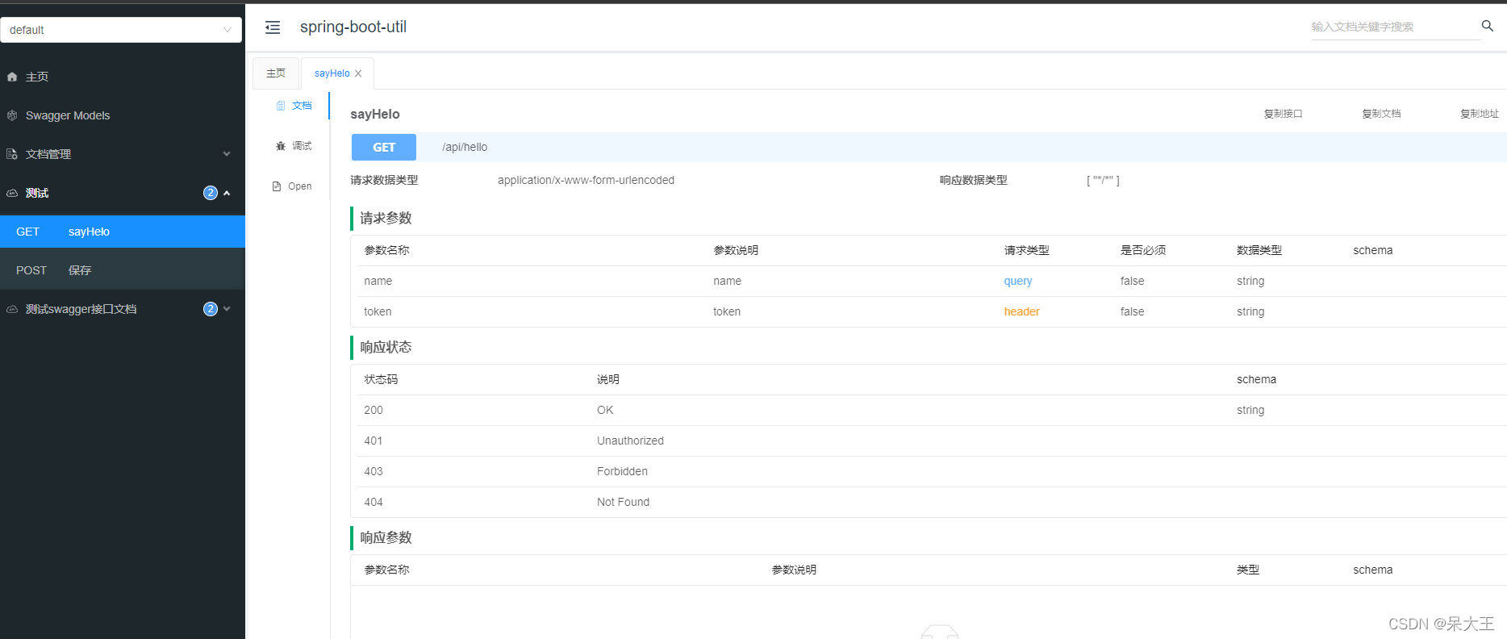Viewport: 1507px width, 639px height.
Task: Expand the 测试swagger接口文档 group chevron
Action: [227, 309]
